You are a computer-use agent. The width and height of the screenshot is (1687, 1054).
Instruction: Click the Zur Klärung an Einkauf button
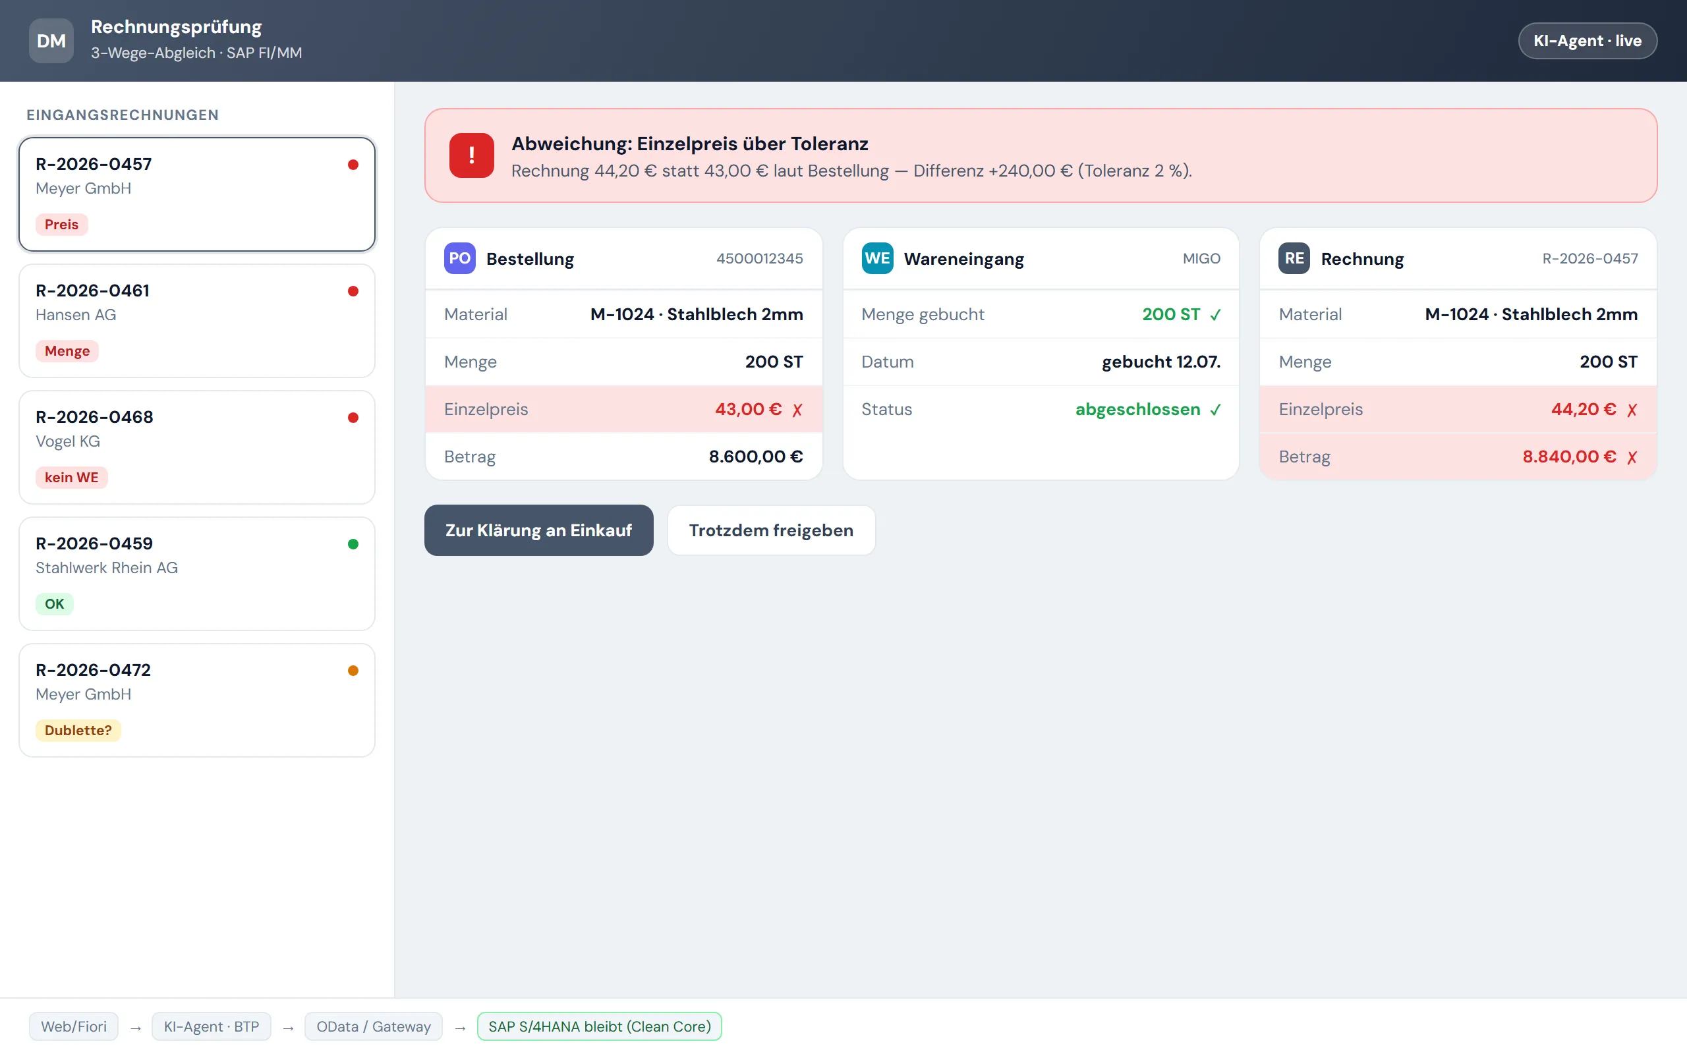coord(538,530)
